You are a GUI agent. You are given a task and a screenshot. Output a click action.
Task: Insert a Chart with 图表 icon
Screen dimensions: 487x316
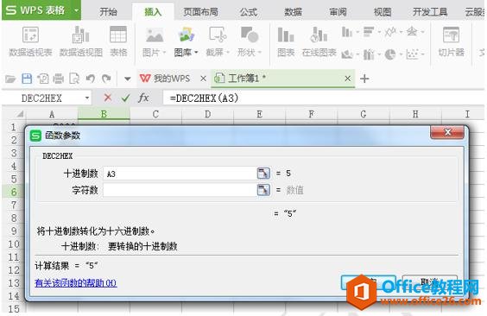[x=286, y=35]
